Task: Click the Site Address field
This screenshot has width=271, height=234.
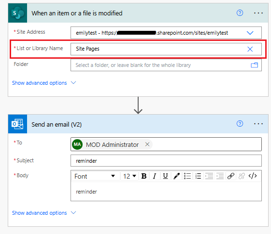Action: click(x=166, y=33)
